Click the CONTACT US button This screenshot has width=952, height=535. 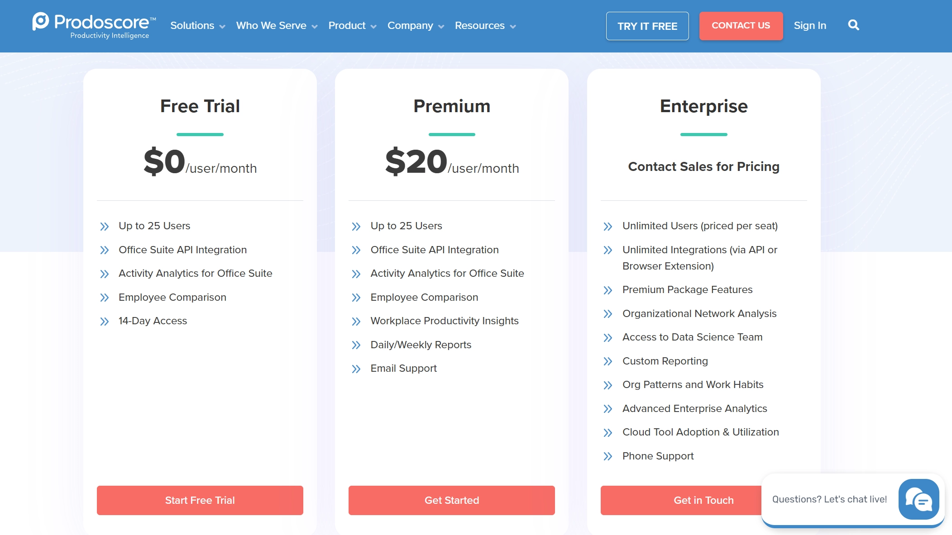click(x=741, y=26)
